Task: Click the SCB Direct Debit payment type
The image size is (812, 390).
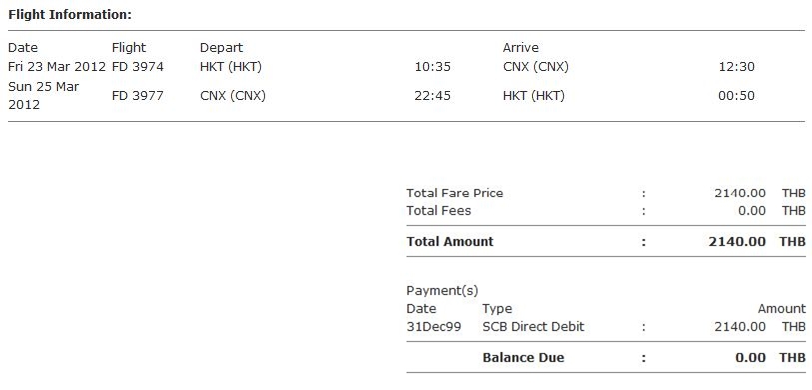Action: [533, 327]
